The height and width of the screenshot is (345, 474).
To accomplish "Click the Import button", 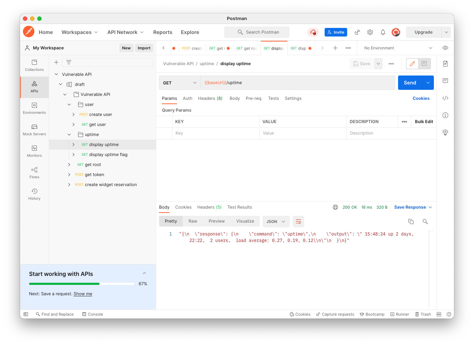I will click(144, 48).
